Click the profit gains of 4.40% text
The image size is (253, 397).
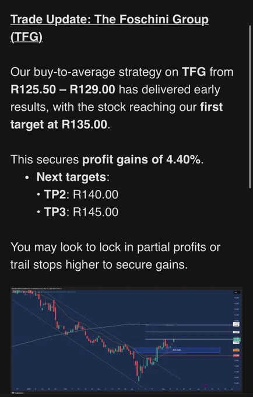click(142, 159)
